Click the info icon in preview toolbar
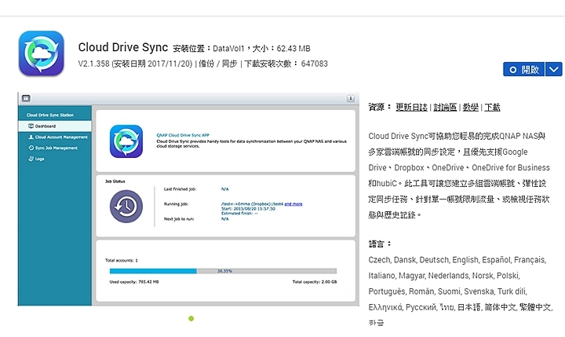Viewport: 565px width, 337px height. 350,98
